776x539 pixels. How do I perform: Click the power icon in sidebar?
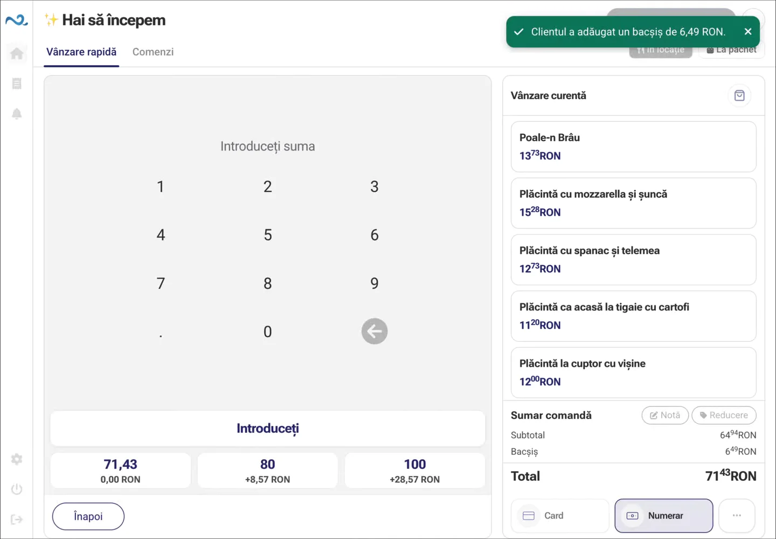click(x=17, y=489)
